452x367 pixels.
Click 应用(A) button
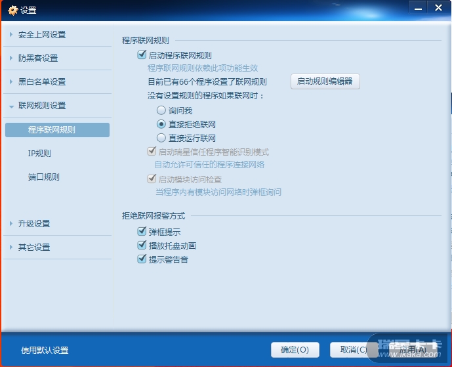[x=413, y=350]
